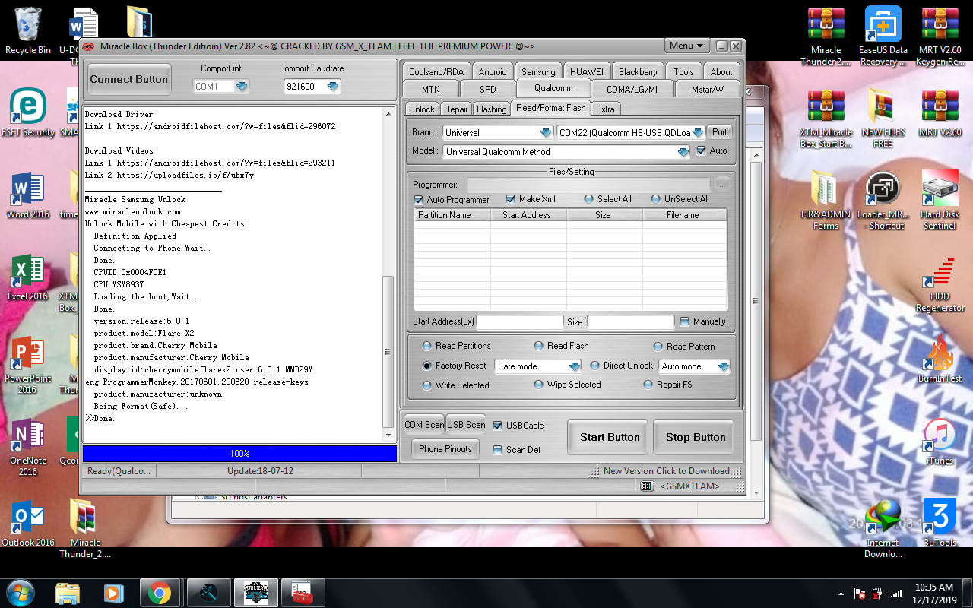Viewport: 973px width, 608px height.
Task: Open the Extra sub-tab
Action: [x=605, y=109]
